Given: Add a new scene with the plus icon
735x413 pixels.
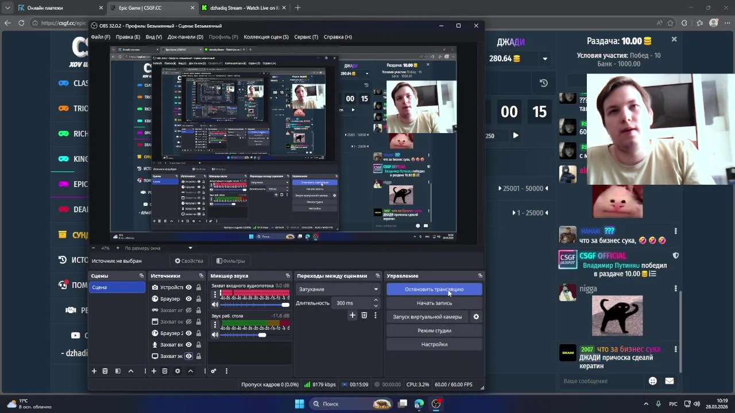Looking at the screenshot, I should point(94,371).
